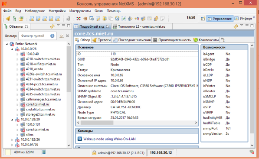Show hidden tabs via the »2 overflow

pyautogui.click(x=223, y=39)
